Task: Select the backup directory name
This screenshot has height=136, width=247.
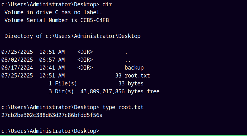Action: pyautogui.click(x=134, y=68)
